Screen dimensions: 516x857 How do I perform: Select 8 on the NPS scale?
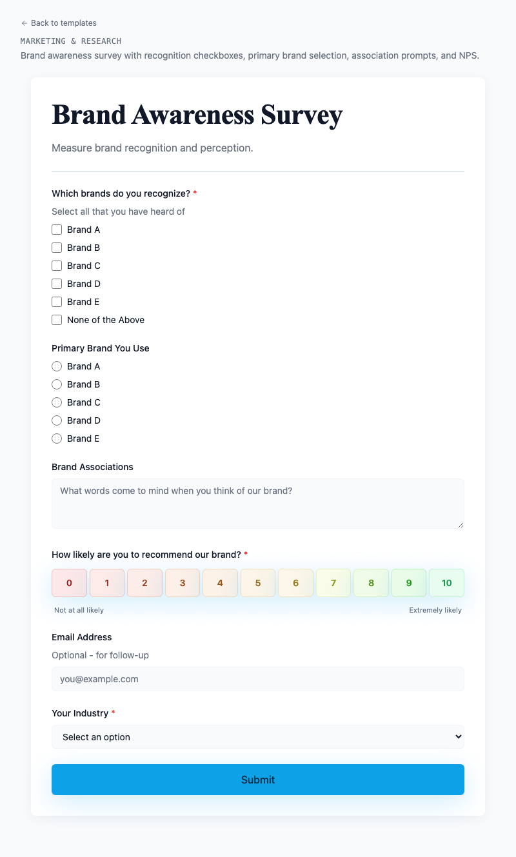click(371, 582)
